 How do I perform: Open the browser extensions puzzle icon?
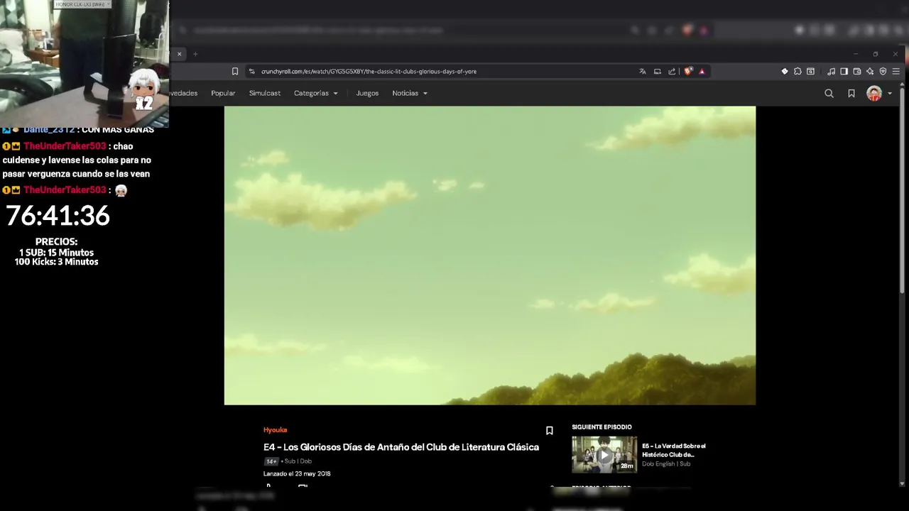coord(798,71)
